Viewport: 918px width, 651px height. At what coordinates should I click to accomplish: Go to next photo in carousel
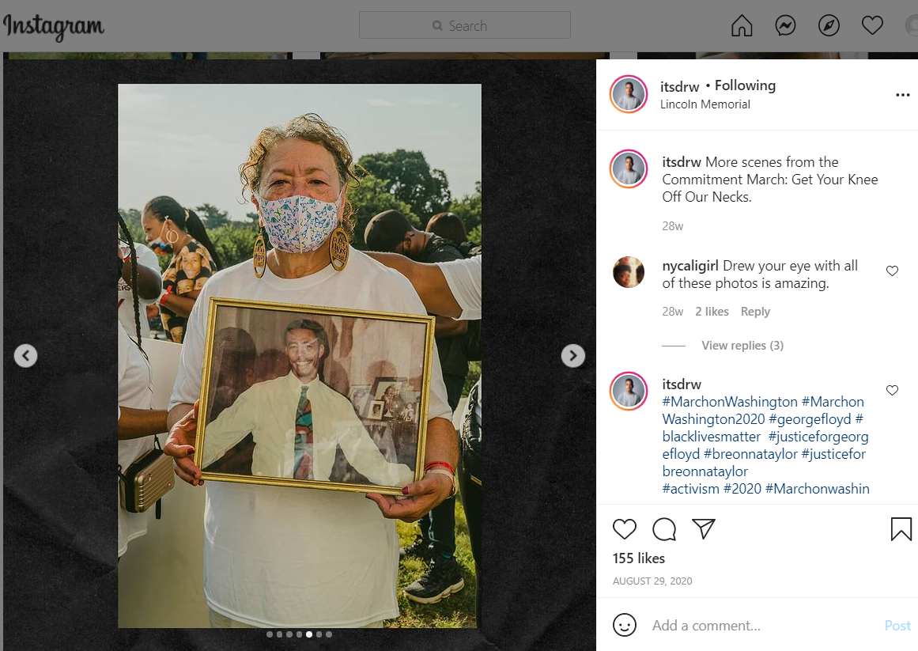pyautogui.click(x=572, y=356)
